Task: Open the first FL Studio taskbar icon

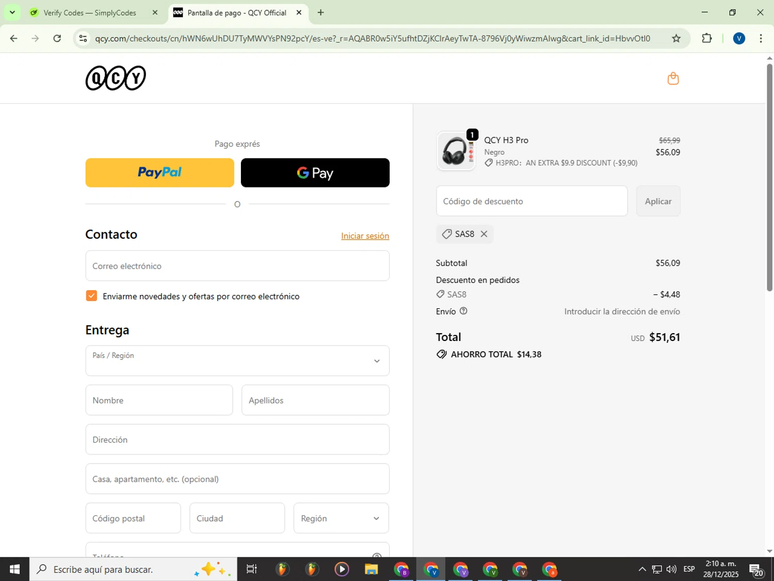Action: click(282, 569)
